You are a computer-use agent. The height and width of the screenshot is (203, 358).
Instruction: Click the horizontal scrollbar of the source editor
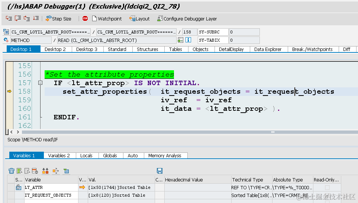point(190,132)
